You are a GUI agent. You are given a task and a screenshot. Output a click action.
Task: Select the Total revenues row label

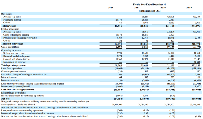pyautogui.click(x=9, y=26)
